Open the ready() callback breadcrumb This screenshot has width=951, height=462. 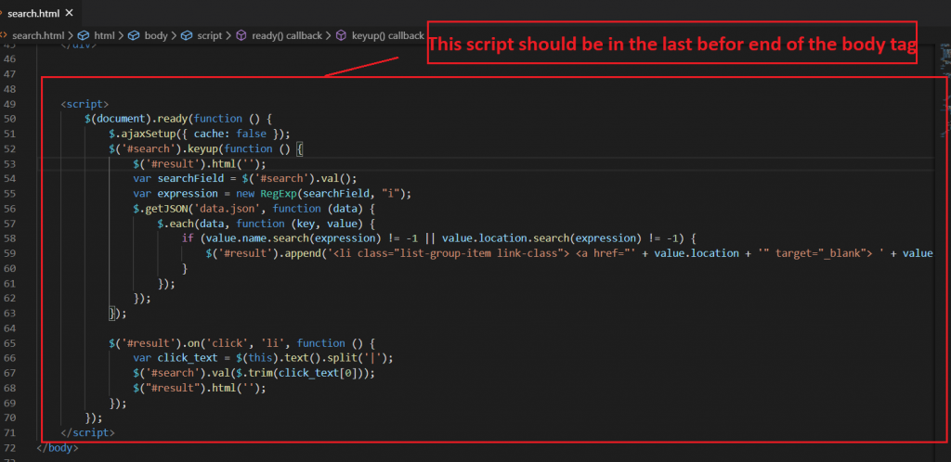coord(286,35)
